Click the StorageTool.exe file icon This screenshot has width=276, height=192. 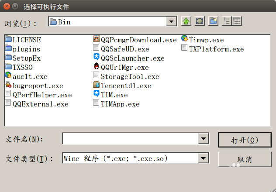click(x=96, y=75)
